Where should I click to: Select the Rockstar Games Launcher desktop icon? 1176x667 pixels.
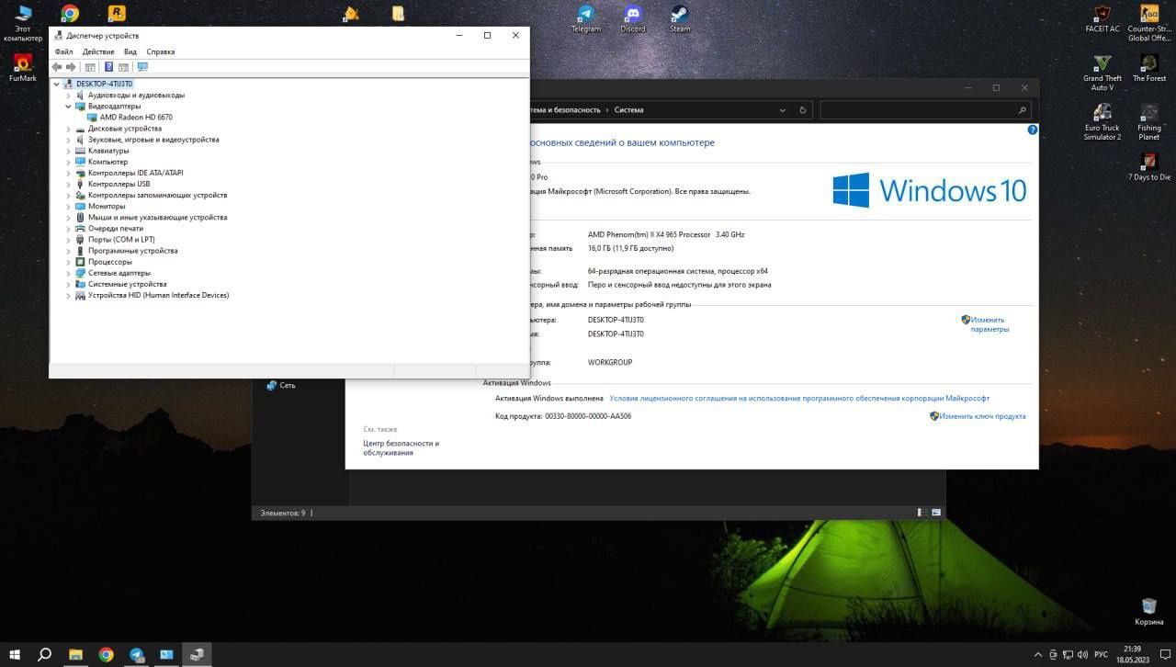coord(117,13)
